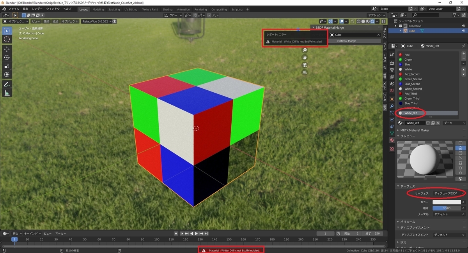Activate the Rotate tool
This screenshot has height=253, width=468.
click(x=7, y=57)
